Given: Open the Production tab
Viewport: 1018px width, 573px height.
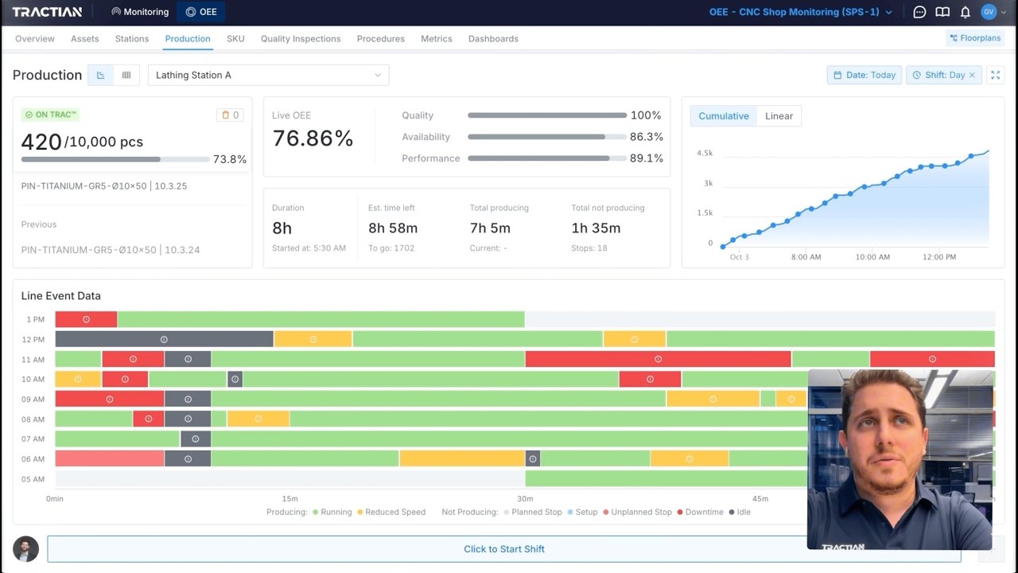Looking at the screenshot, I should [x=188, y=38].
